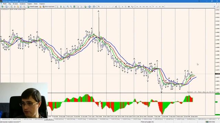The width and height of the screenshot is (220, 123).
Task: Open the Графики menu
Action: 22,4
